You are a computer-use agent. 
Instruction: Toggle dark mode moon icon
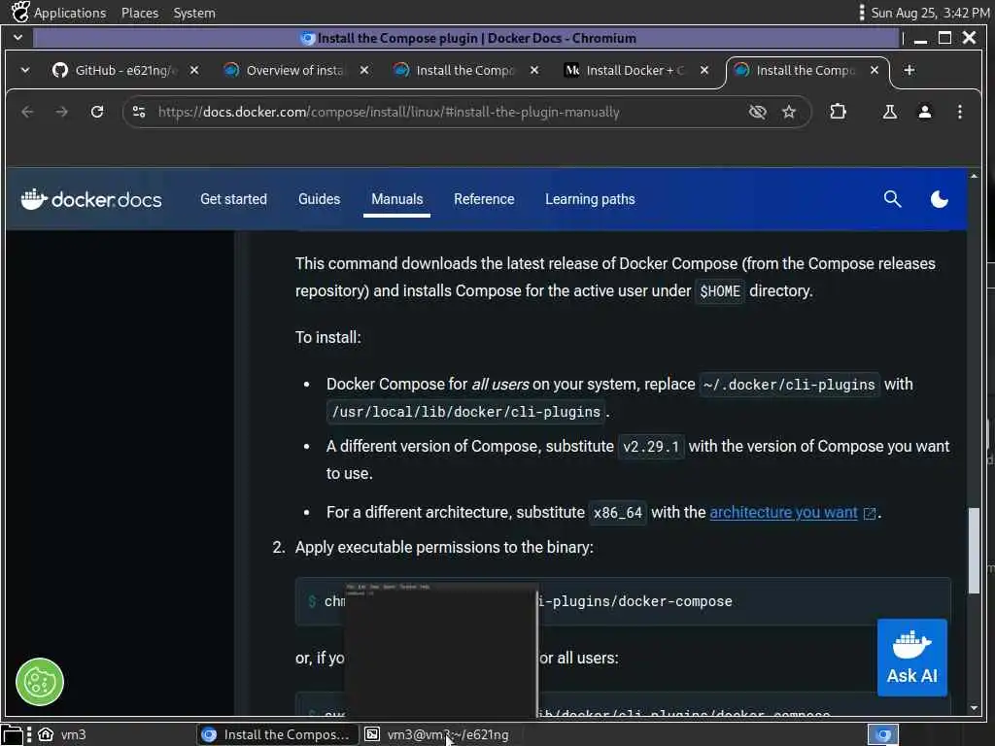tap(940, 199)
